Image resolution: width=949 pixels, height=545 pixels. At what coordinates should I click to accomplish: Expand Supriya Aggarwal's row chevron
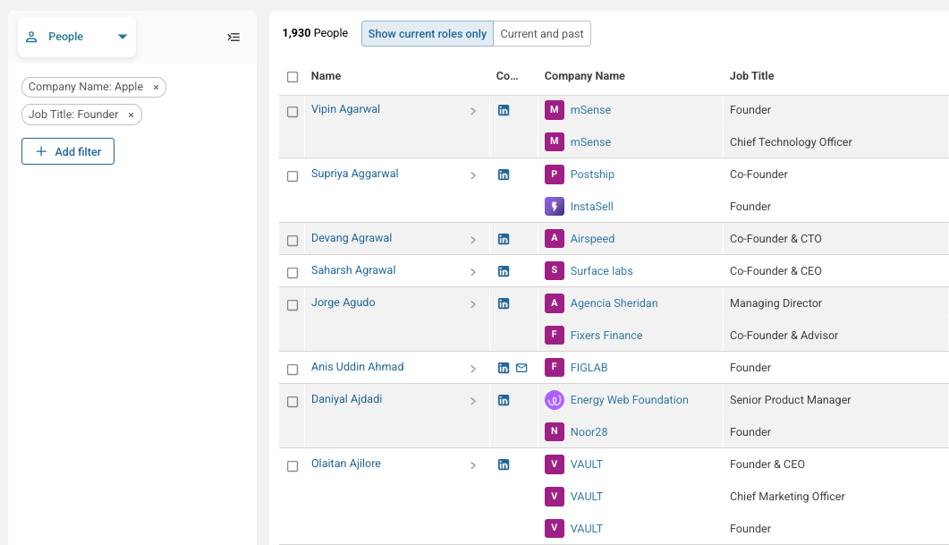tap(473, 175)
